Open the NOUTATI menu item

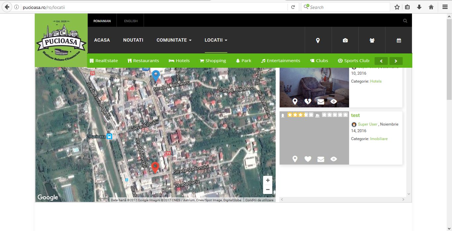pos(133,40)
